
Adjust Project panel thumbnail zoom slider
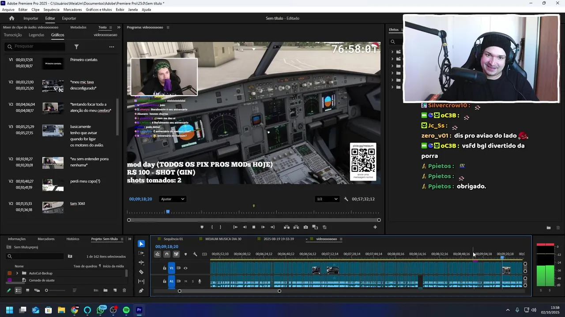(46, 291)
